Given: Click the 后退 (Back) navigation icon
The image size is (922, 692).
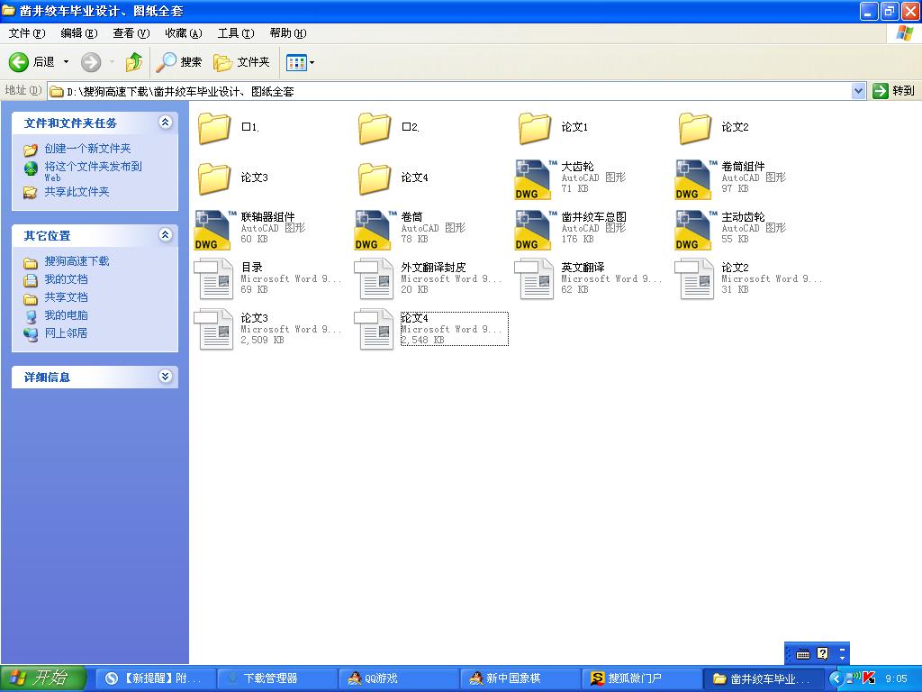Looking at the screenshot, I should 20,62.
